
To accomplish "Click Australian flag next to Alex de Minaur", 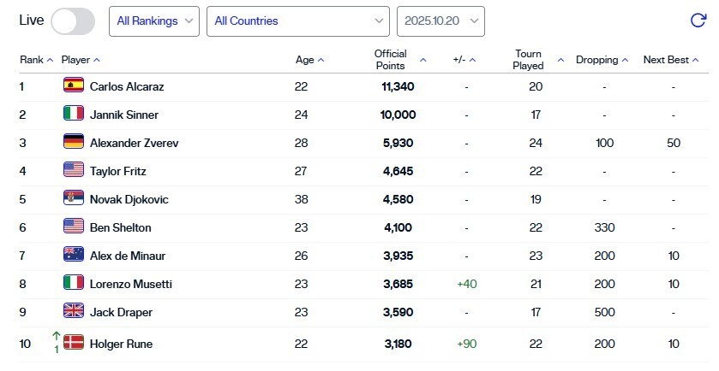I will click(74, 254).
